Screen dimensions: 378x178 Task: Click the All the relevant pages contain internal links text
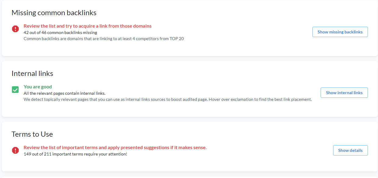pos(65,93)
